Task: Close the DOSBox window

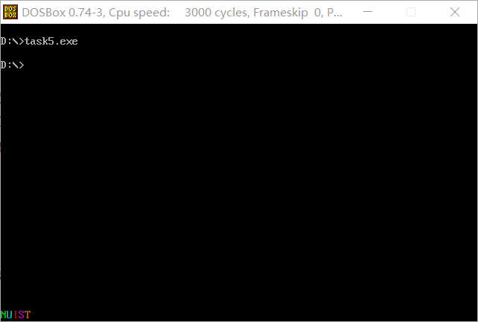Action: [454, 12]
